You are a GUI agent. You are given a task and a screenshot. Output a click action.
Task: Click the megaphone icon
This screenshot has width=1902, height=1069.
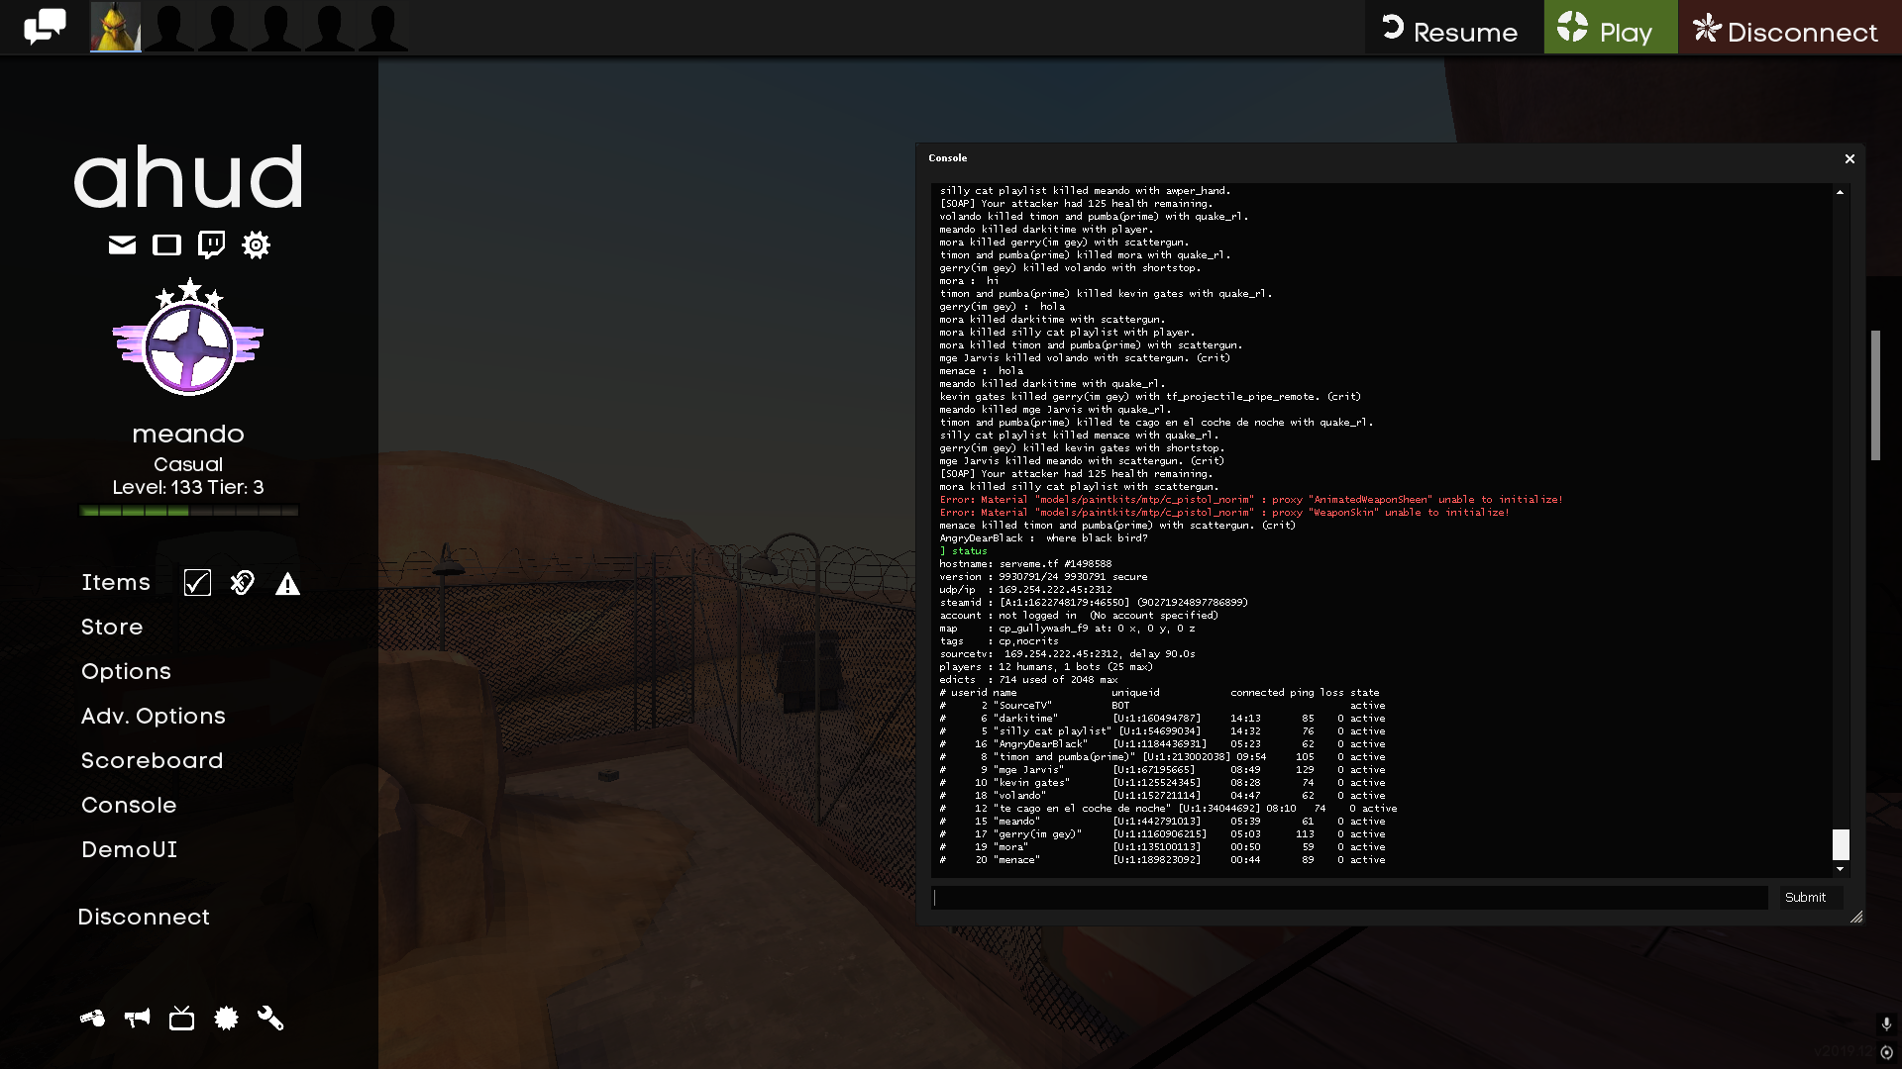(x=137, y=1018)
